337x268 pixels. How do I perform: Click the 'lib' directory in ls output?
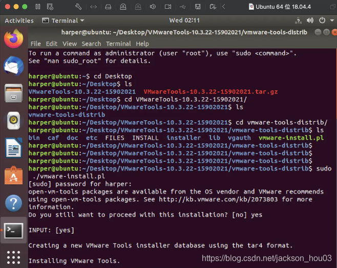tap(215, 138)
